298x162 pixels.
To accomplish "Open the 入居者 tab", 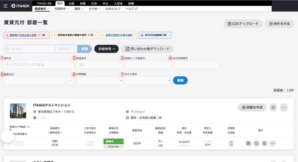I will click(x=118, y=4).
